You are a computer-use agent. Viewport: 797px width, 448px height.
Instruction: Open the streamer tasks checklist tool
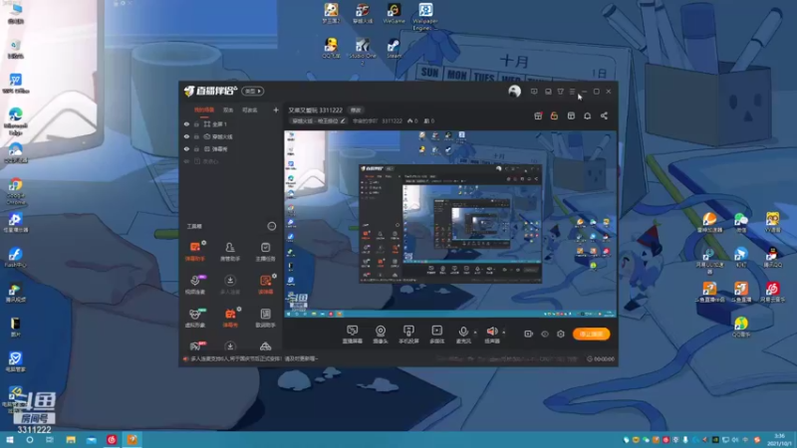pos(265,251)
